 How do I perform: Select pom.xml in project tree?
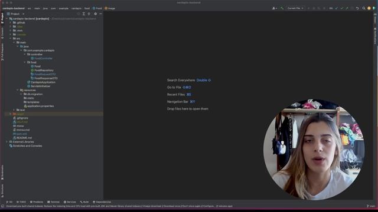[x=19, y=134]
